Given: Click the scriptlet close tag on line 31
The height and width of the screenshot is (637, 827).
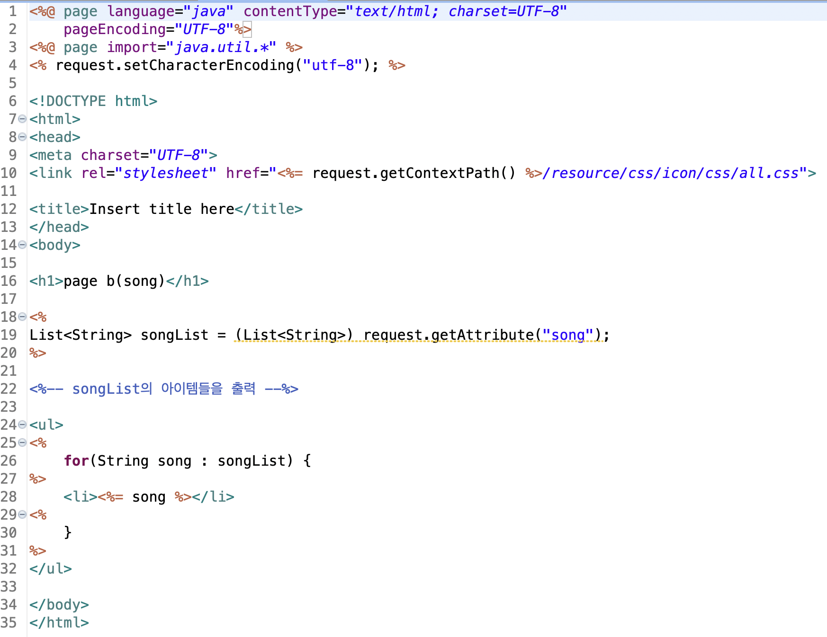Looking at the screenshot, I should [38, 551].
